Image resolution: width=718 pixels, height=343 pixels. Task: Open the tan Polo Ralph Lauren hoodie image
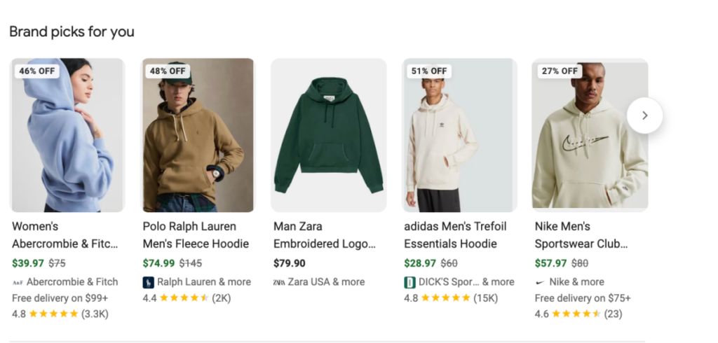click(x=198, y=135)
